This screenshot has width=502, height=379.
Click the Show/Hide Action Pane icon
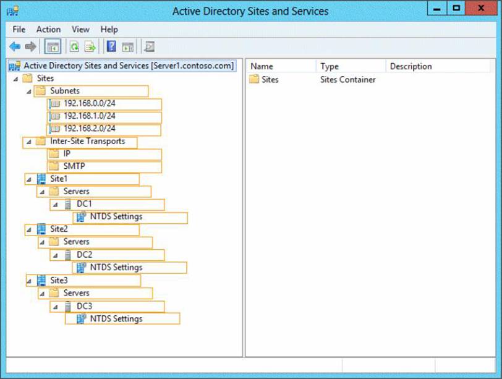tap(127, 46)
